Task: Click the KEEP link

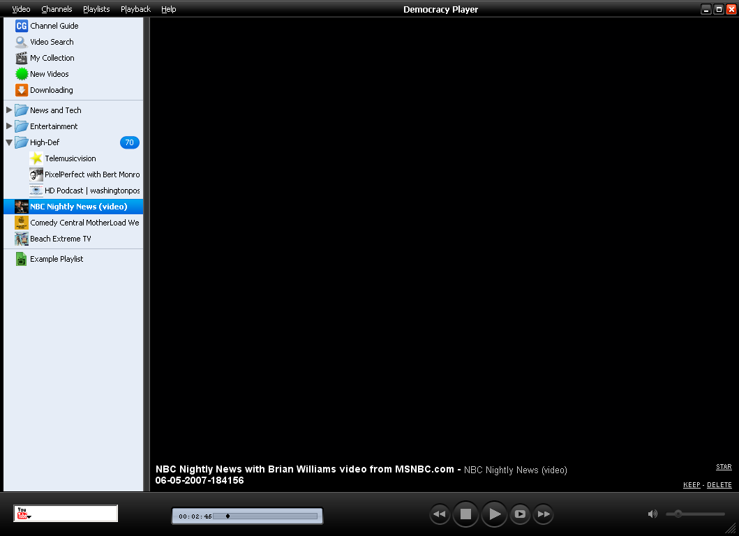Action: coord(692,484)
